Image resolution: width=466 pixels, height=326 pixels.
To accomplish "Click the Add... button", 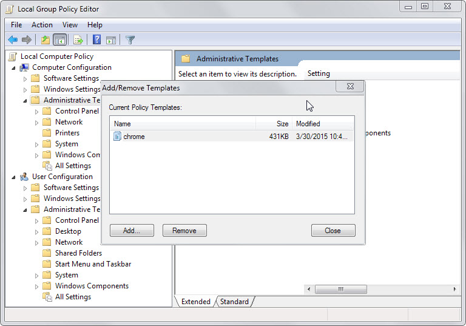I will 132,231.
